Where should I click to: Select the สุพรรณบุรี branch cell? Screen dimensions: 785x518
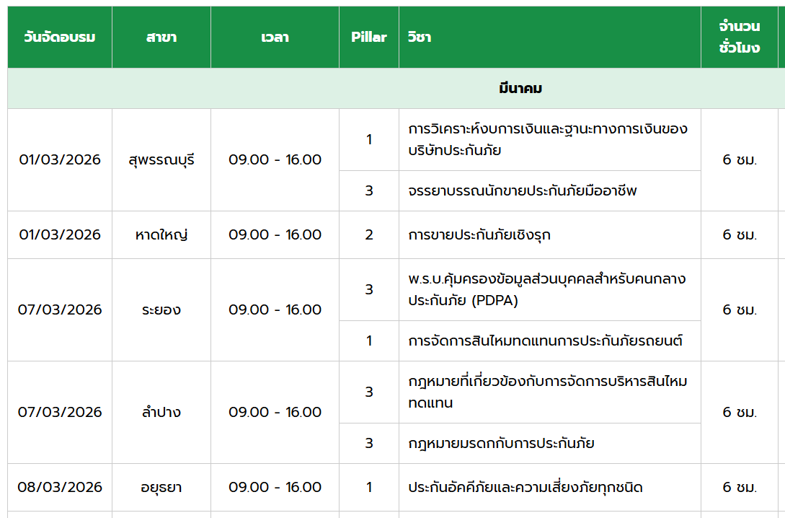161,159
